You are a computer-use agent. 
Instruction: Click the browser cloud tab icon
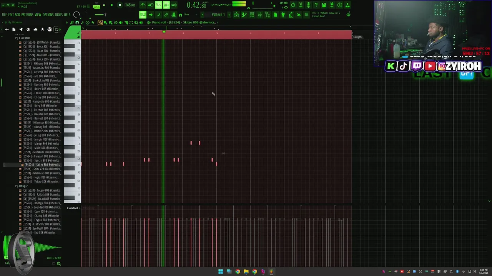coord(35,30)
